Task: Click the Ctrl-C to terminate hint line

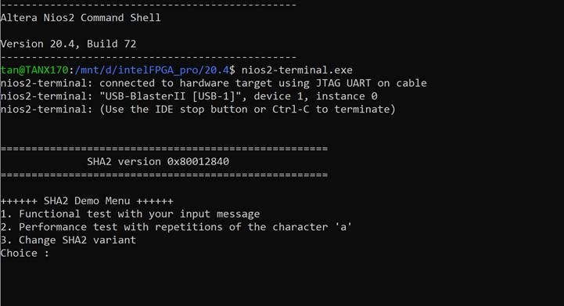Action: [198, 109]
